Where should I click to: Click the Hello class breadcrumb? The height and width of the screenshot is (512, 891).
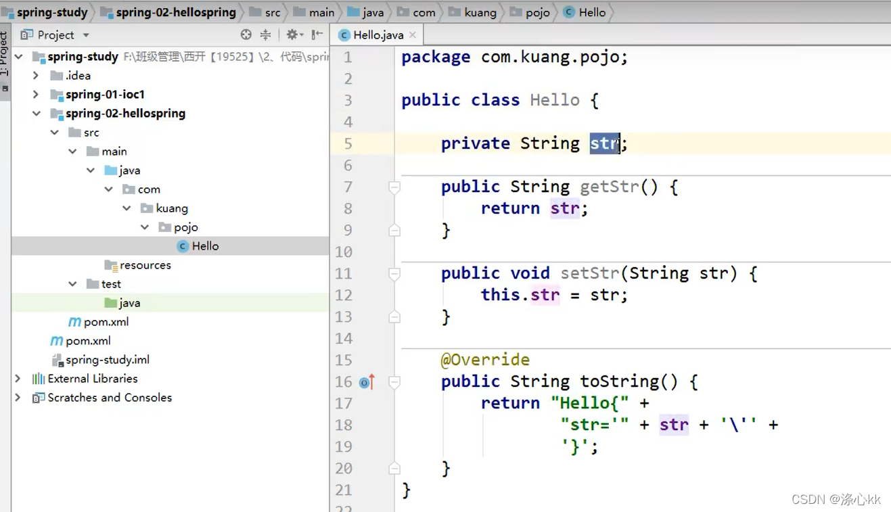(585, 12)
